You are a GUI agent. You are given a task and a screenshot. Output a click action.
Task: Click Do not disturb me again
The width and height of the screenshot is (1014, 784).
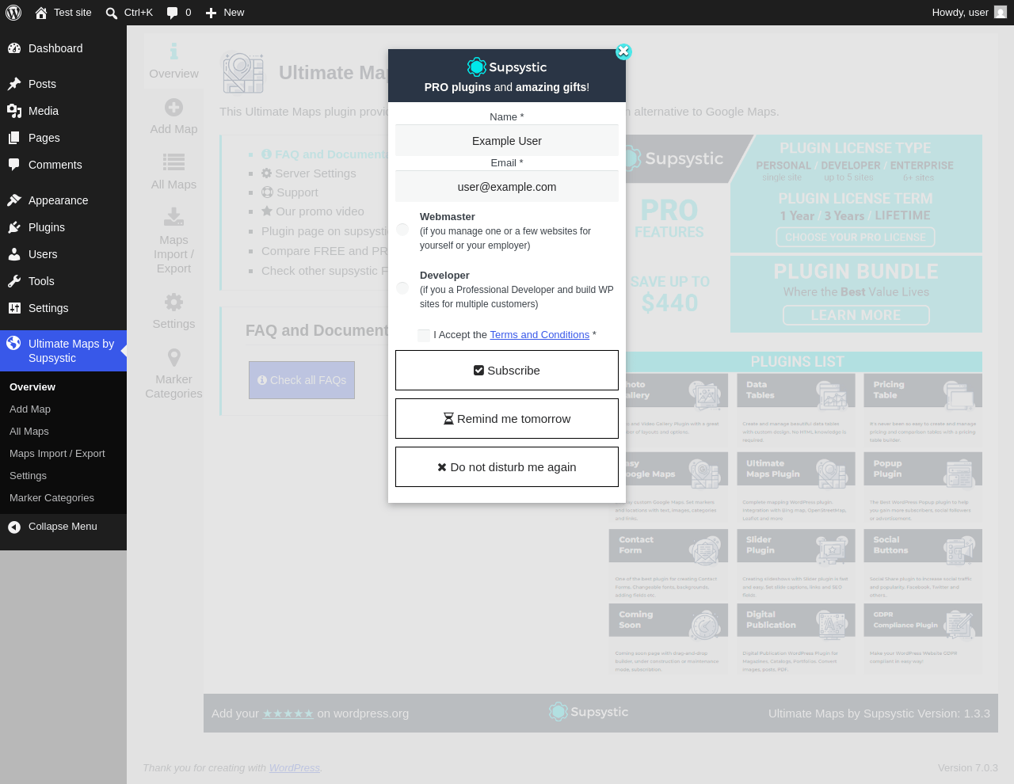507,467
